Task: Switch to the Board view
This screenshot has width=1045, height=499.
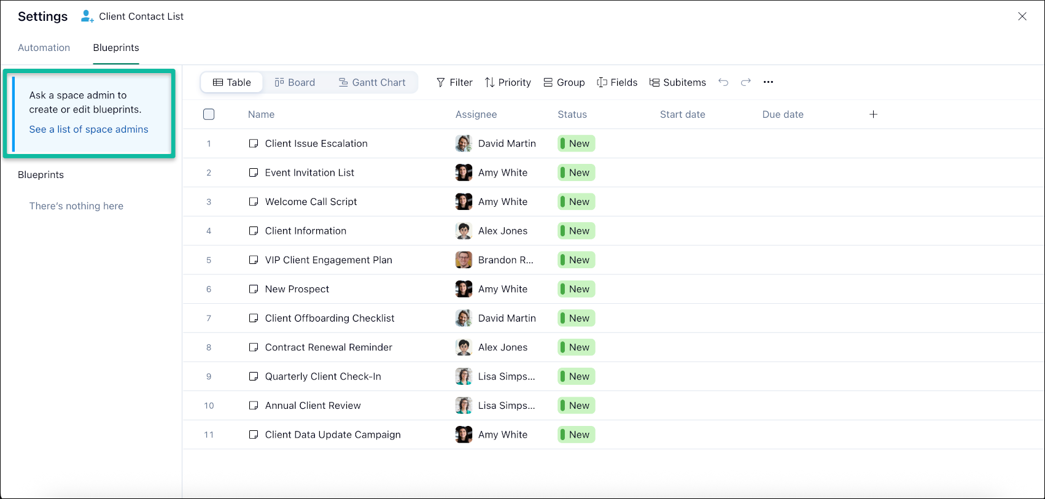Action: 295,82
